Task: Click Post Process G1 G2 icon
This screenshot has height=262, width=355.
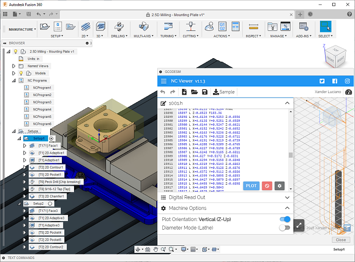Action: coord(222,27)
